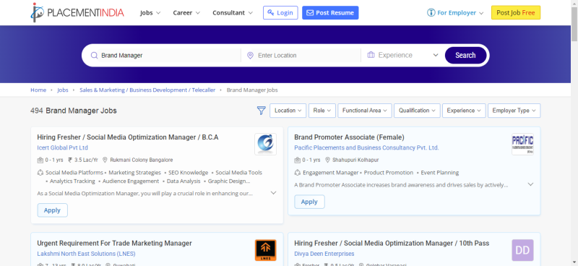Click the Enter Location field
Screen dimensions: 578x266
click(308, 56)
